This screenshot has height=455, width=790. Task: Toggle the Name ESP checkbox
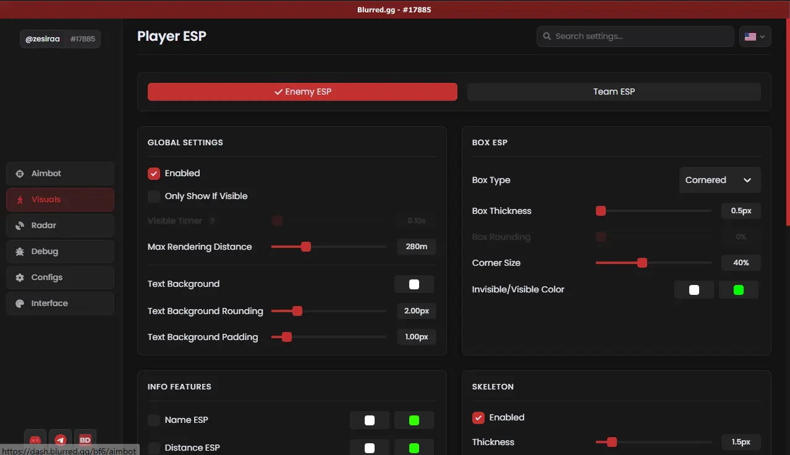click(x=154, y=420)
